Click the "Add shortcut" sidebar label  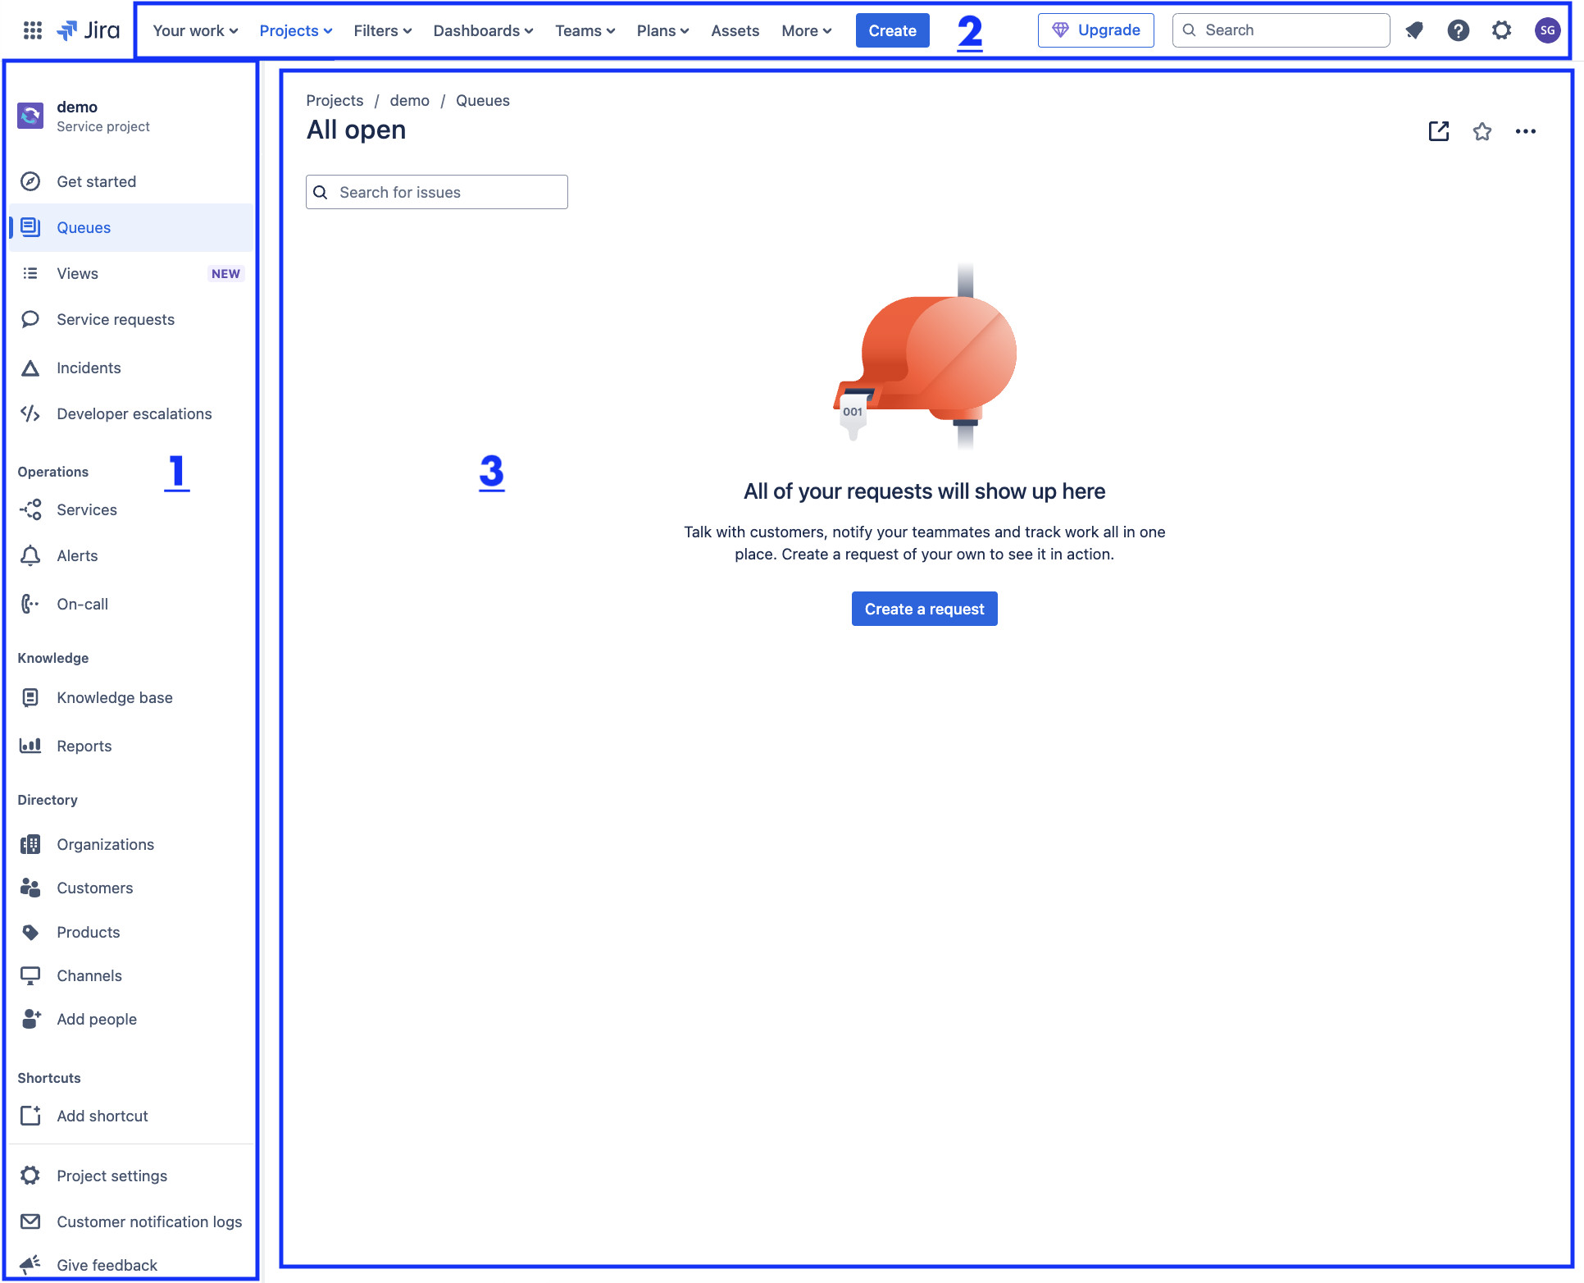tap(102, 1116)
